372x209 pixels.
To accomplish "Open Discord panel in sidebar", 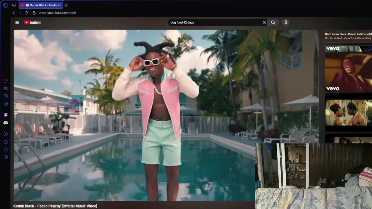I will pos(6,123).
